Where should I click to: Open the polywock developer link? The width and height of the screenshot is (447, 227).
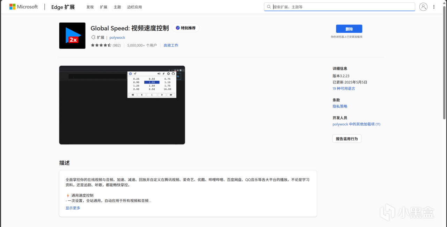tap(117, 37)
